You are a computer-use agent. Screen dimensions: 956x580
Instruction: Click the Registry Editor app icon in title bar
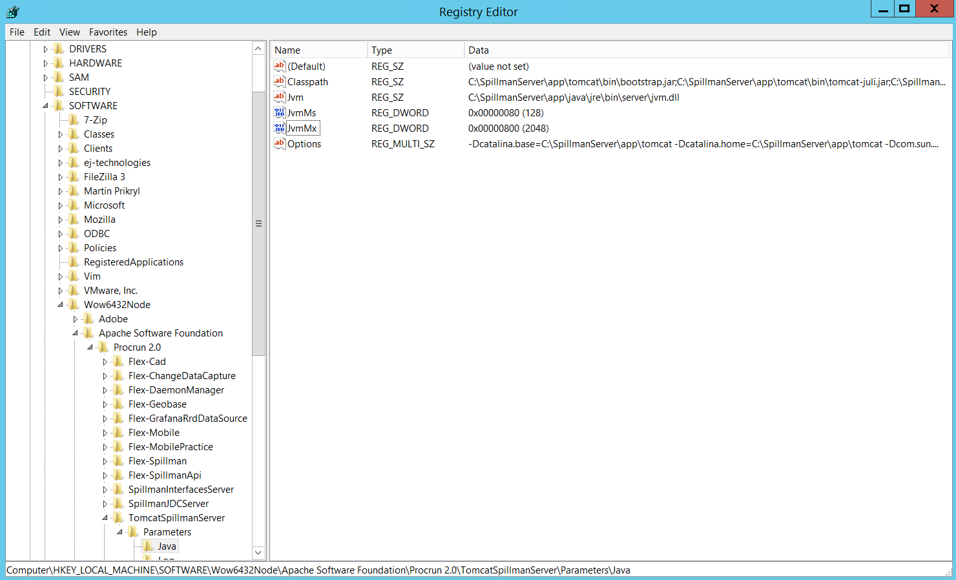[13, 11]
